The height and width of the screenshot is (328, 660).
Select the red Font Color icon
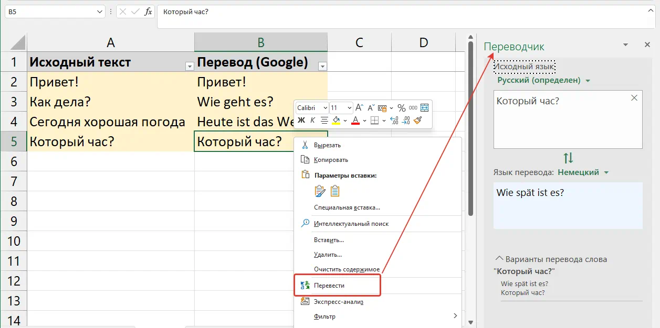[355, 120]
